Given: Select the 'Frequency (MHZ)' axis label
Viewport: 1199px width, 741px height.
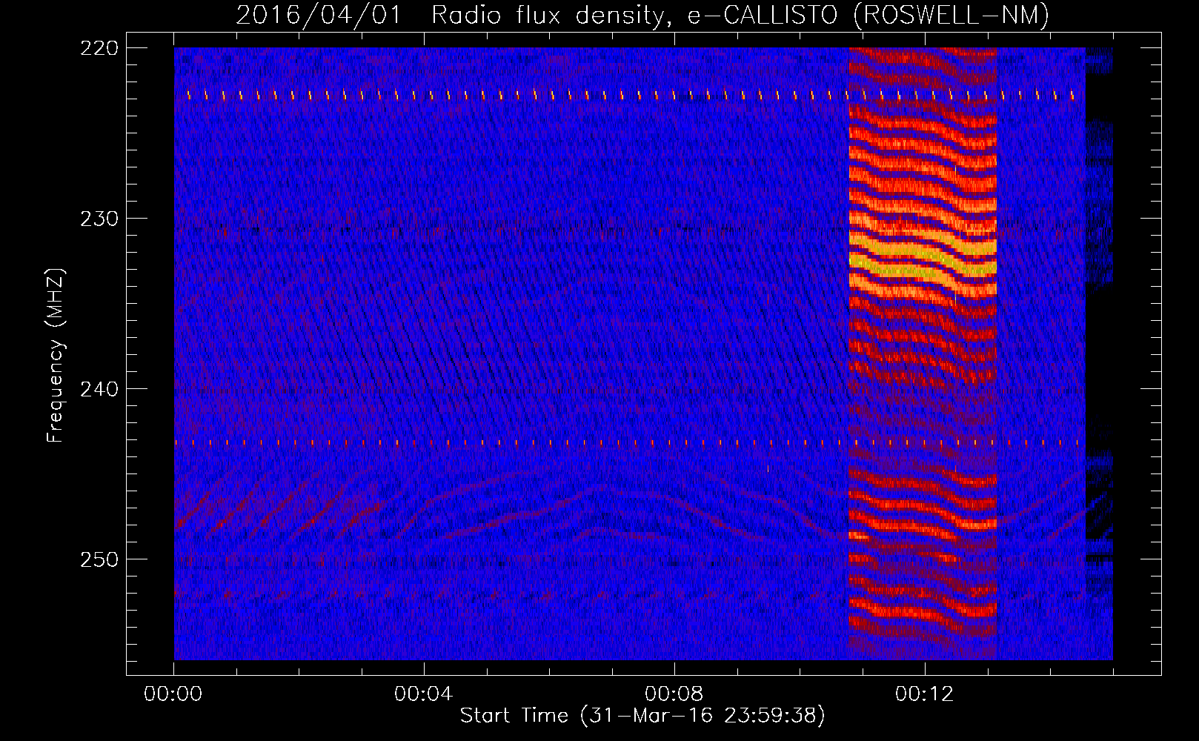Looking at the screenshot, I should (x=56, y=355).
